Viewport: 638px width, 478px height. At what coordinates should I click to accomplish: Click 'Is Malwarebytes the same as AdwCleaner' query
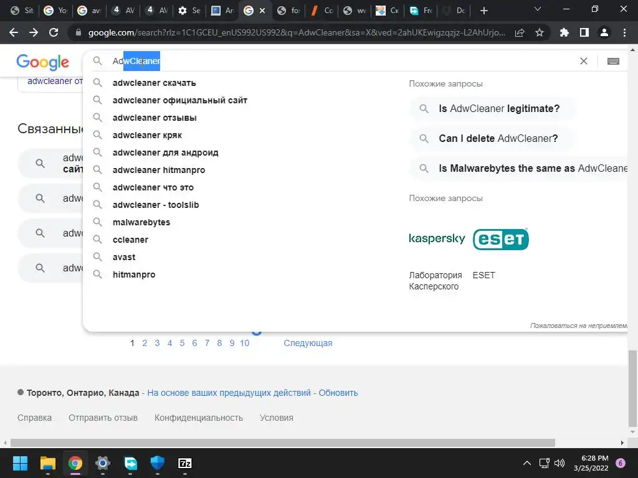[519, 168]
